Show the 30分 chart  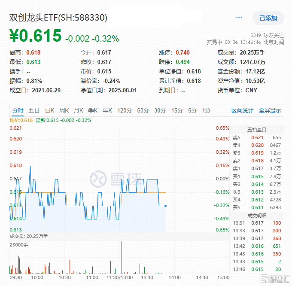160,110
